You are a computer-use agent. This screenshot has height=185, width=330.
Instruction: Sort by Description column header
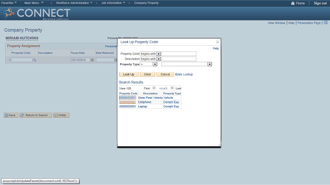pyautogui.click(x=150, y=94)
